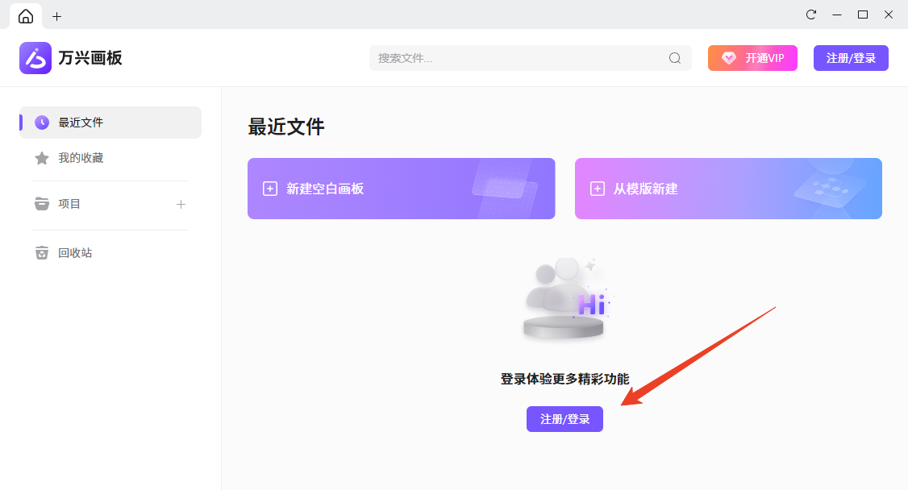Open the 从模版新建 card
The image size is (908, 490).
[728, 189]
